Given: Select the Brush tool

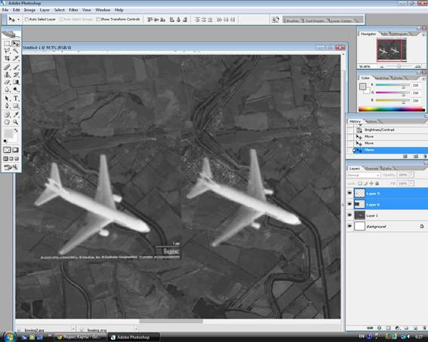Looking at the screenshot, I should (16, 67).
